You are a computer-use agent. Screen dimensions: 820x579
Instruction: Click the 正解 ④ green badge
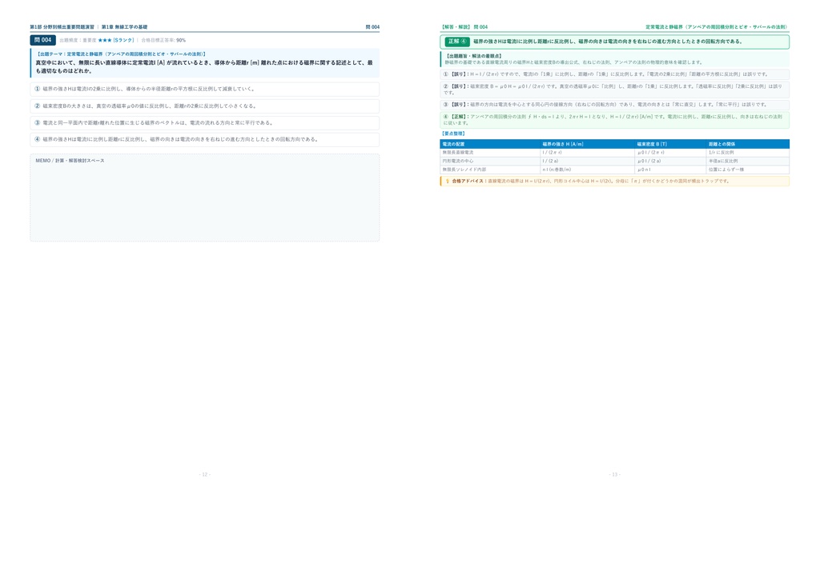click(457, 42)
